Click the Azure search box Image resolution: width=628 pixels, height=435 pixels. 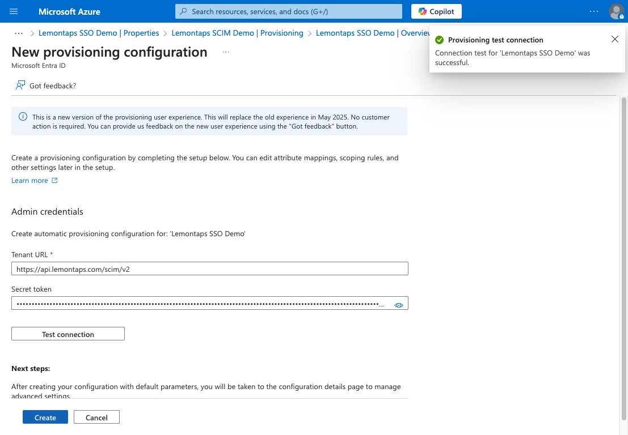click(288, 11)
